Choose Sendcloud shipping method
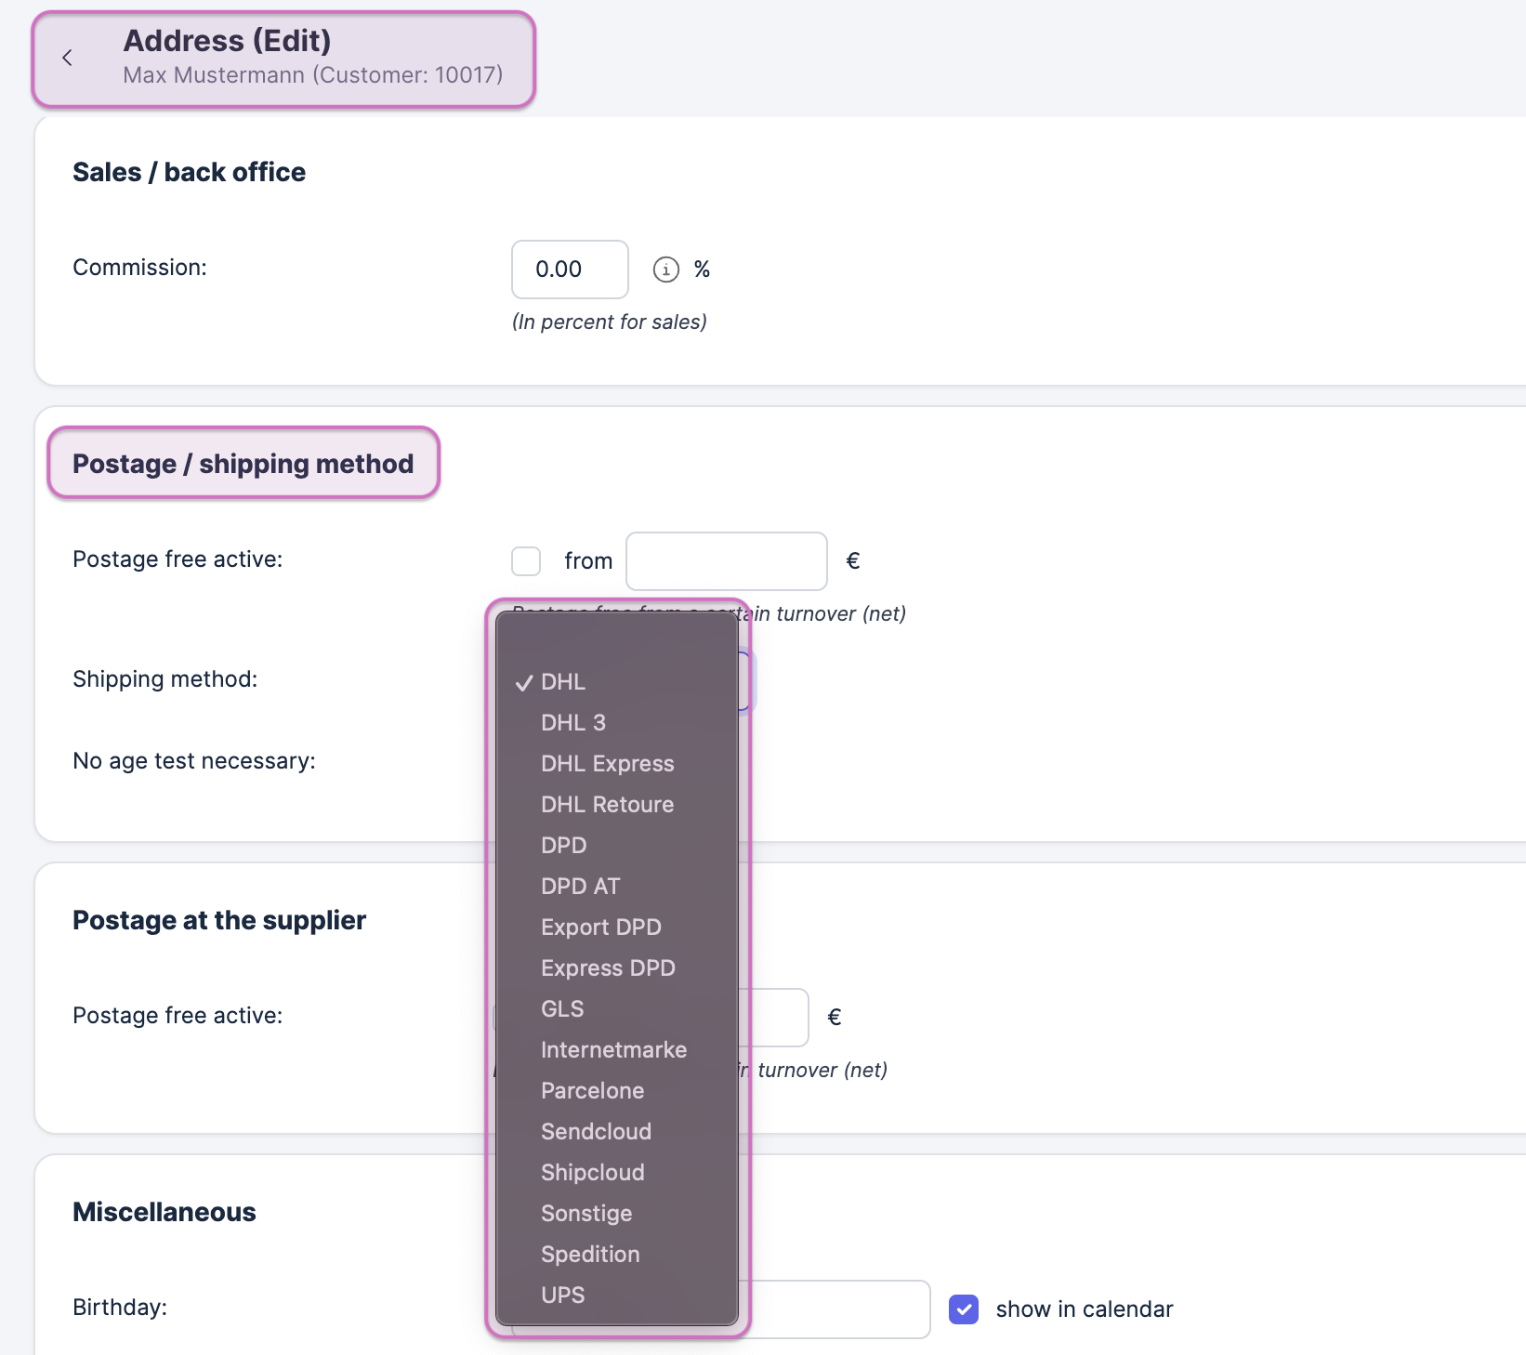The height and width of the screenshot is (1355, 1526). click(x=596, y=1132)
